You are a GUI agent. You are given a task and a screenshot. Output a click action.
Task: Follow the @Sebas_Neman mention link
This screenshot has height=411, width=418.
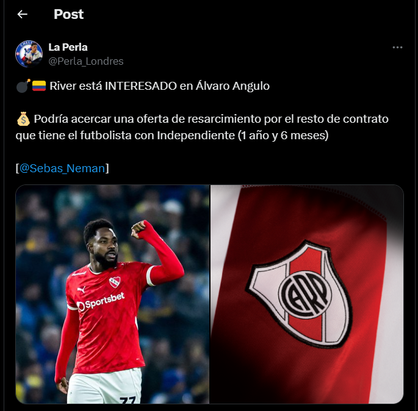pos(62,169)
